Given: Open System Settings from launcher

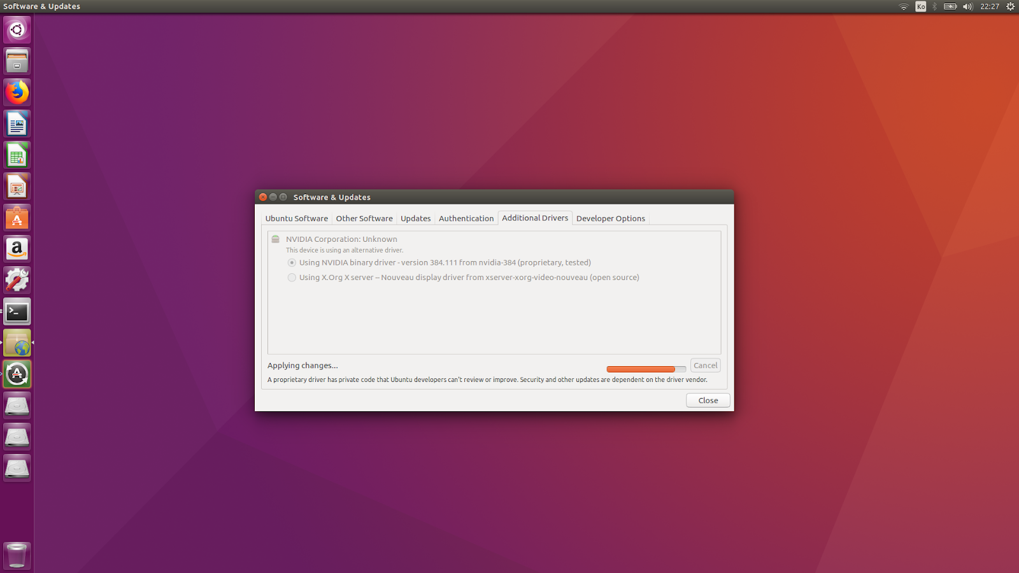Looking at the screenshot, I should pyautogui.click(x=17, y=280).
